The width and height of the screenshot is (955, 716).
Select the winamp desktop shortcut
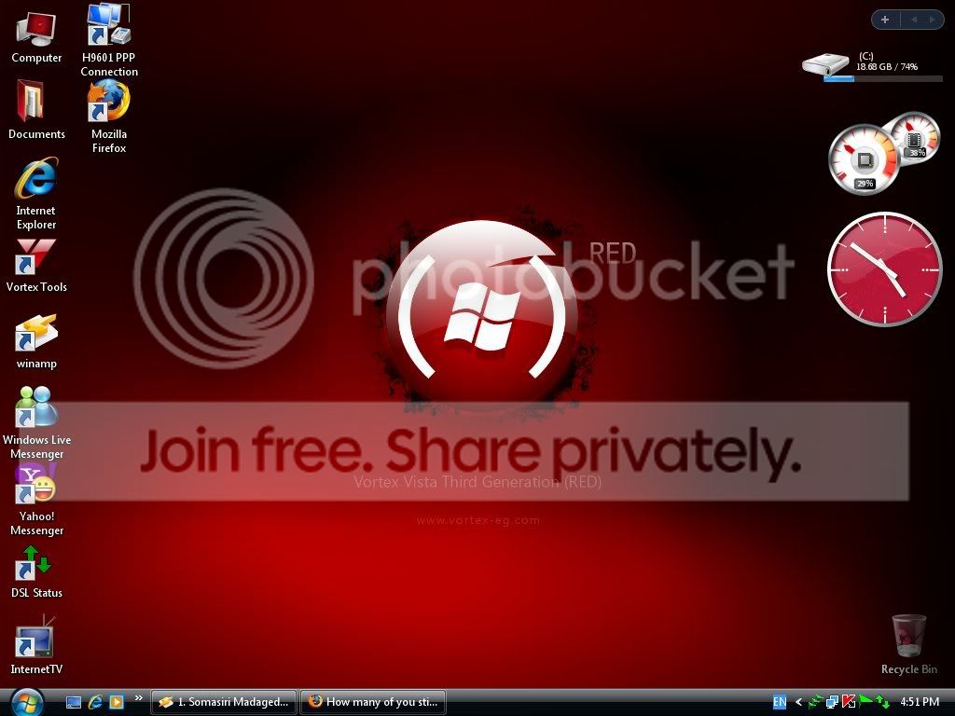[x=36, y=341]
